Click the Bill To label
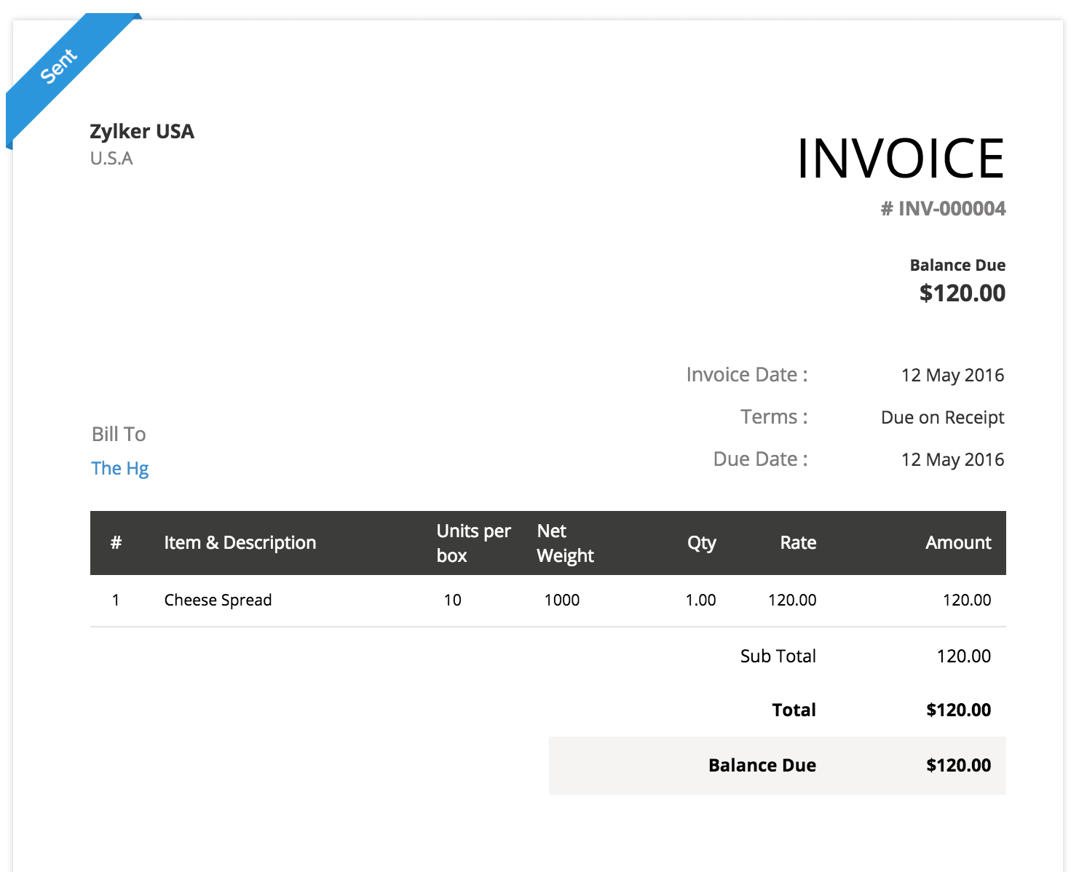 click(119, 435)
